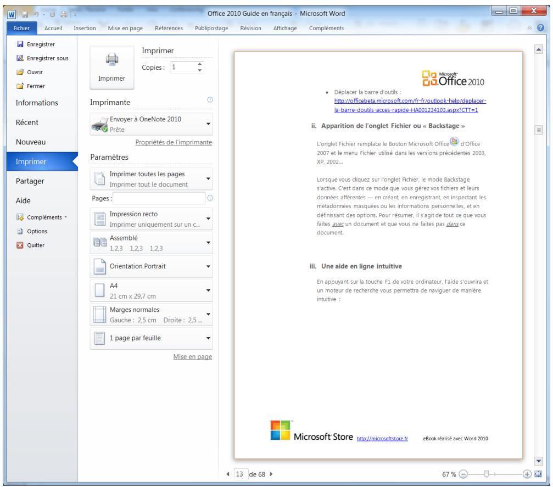The width and height of the screenshot is (553, 487).
Task: Click the Mise en page link
Action: (x=193, y=356)
